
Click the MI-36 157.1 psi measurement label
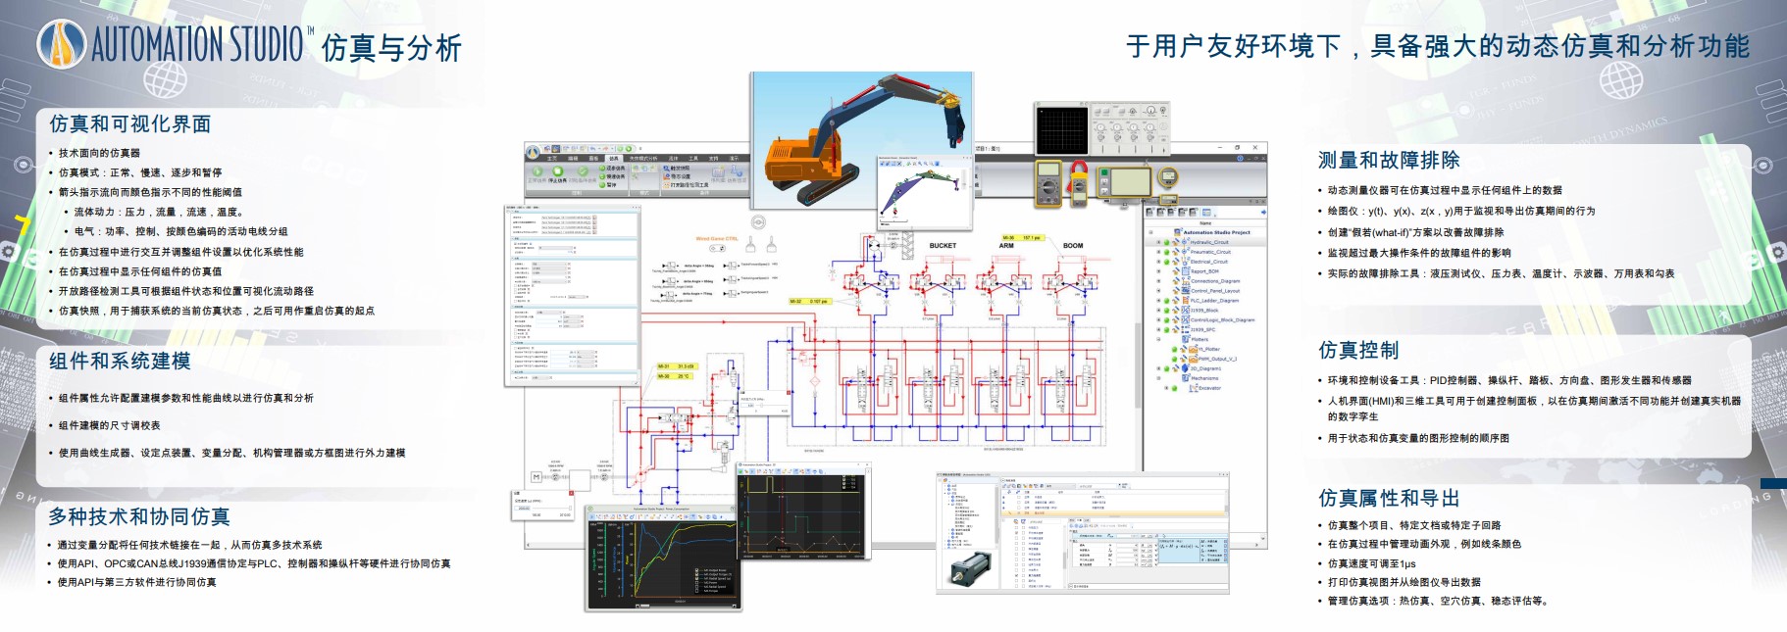click(1024, 238)
